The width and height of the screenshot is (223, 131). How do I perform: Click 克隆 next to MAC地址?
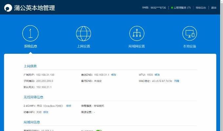[177, 81]
